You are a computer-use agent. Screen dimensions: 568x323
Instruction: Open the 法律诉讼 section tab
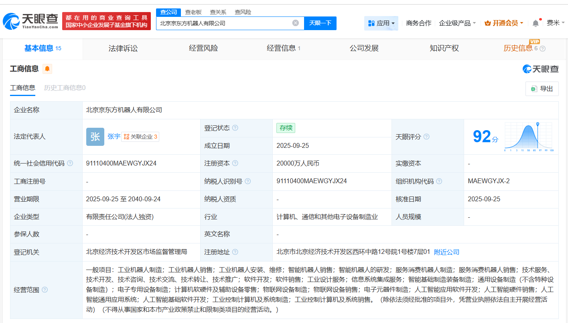pyautogui.click(x=123, y=48)
